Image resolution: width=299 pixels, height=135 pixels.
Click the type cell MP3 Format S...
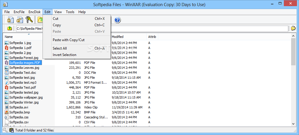point(95,83)
